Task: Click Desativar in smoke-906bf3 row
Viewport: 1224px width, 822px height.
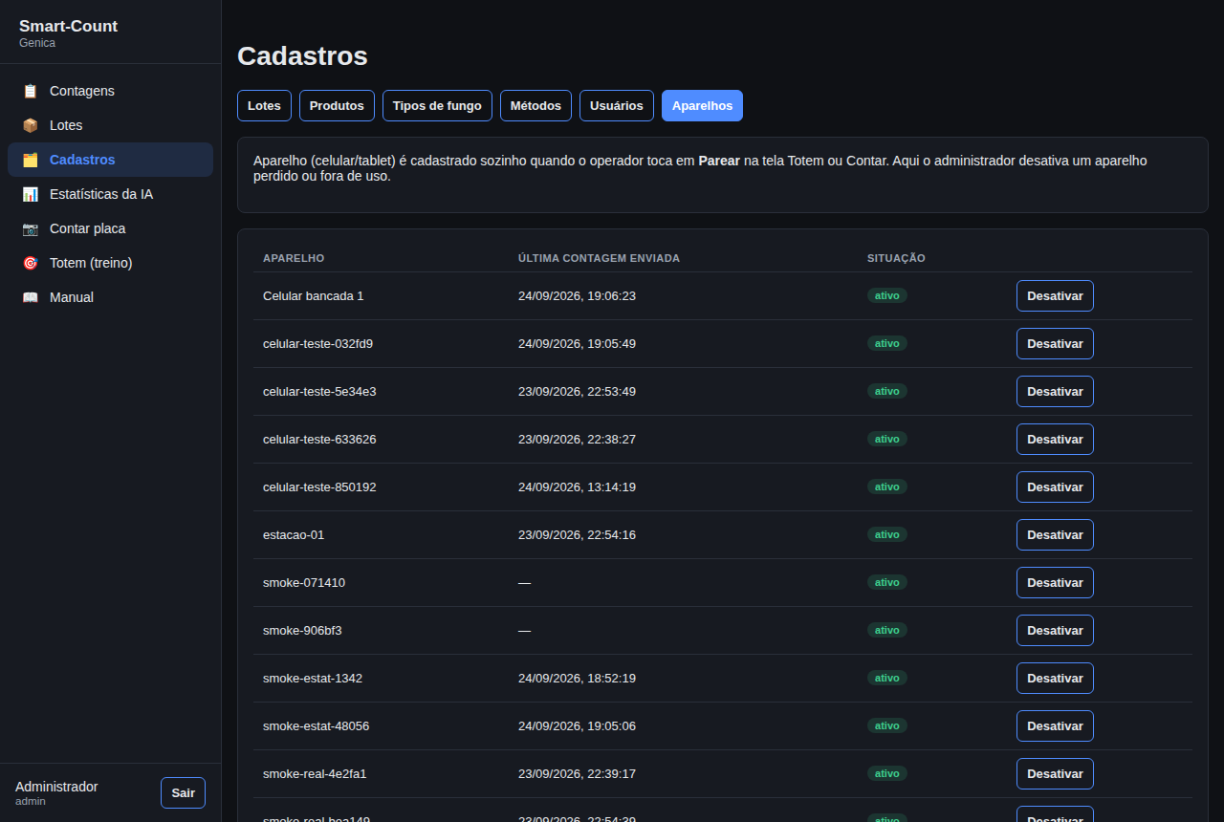Action: point(1055,631)
